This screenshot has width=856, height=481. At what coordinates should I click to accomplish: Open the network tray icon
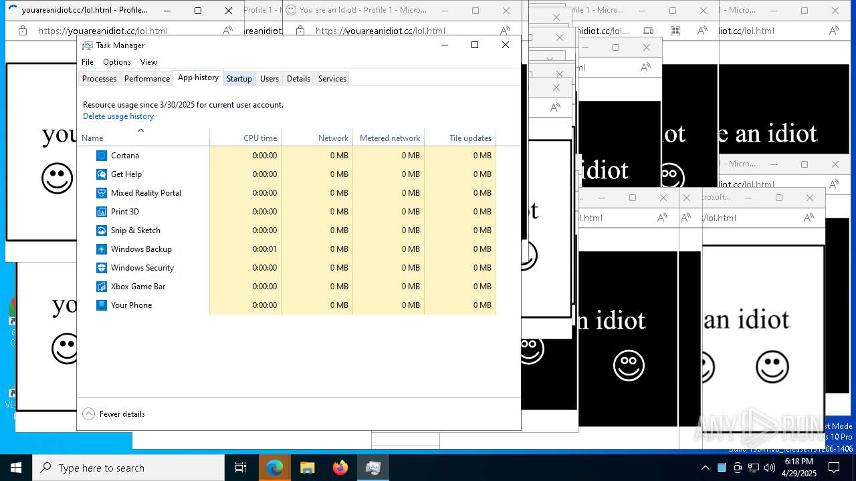pos(754,468)
